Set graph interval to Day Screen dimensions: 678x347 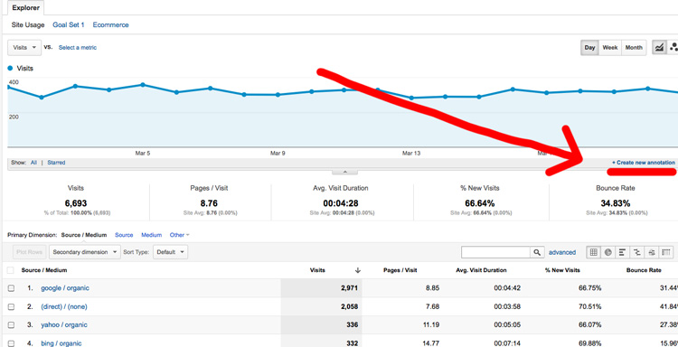pyautogui.click(x=589, y=48)
